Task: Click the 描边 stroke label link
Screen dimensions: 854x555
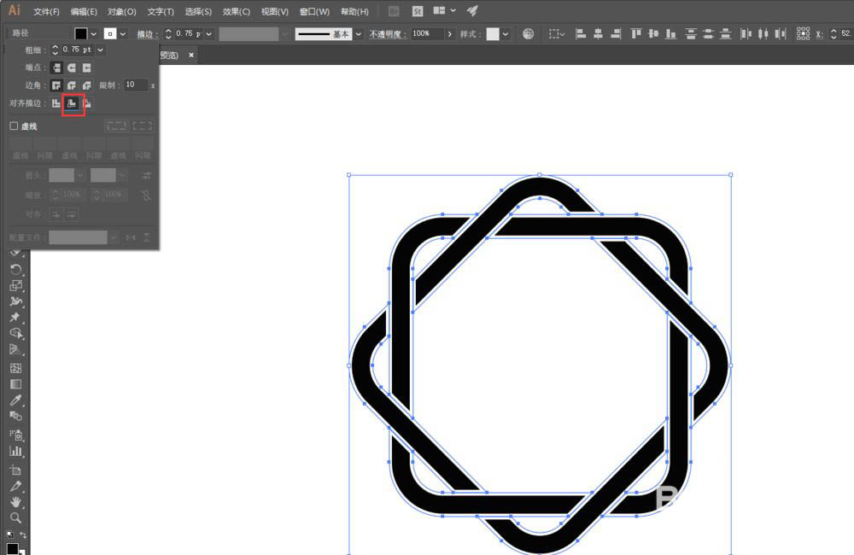Action: pos(147,34)
